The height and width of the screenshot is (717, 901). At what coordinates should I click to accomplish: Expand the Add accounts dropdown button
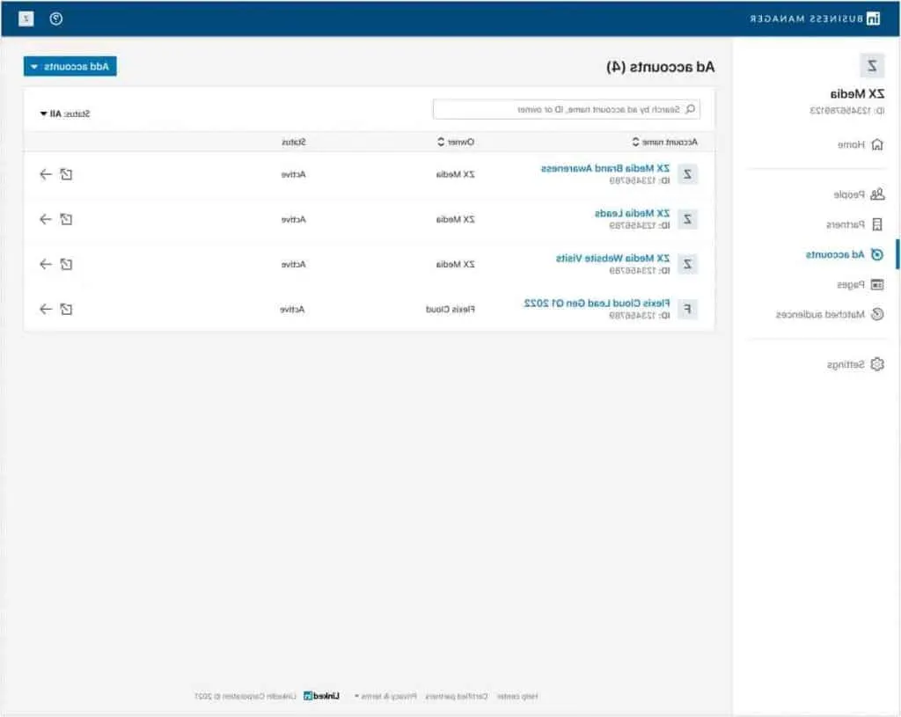70,67
